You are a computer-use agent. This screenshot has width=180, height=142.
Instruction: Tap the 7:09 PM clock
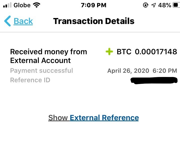tap(94, 5)
